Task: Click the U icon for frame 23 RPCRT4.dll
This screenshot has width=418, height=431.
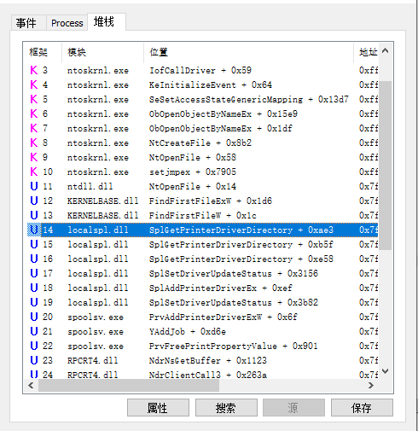Action: (x=34, y=360)
